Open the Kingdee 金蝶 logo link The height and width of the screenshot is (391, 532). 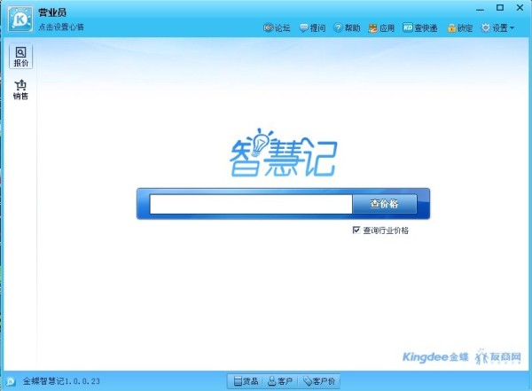435,357
